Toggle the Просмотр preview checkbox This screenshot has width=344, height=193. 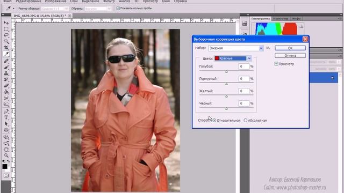coord(276,64)
